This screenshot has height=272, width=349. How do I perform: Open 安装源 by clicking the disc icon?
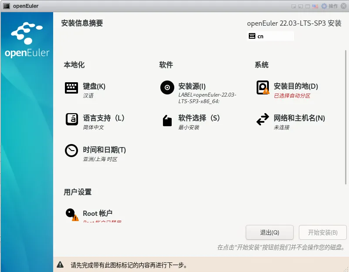(167, 87)
